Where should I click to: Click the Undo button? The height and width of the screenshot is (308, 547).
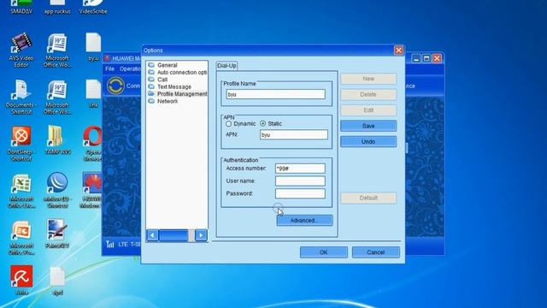click(x=368, y=141)
